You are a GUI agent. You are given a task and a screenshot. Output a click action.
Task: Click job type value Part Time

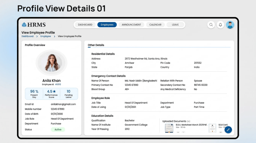coord(199,107)
